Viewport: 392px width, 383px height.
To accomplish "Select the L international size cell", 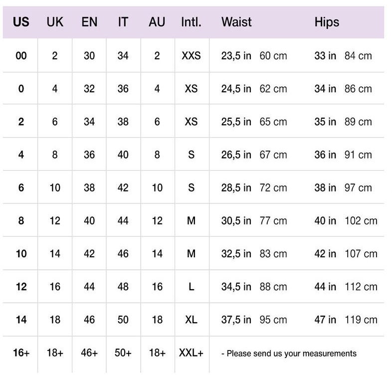I will tap(191, 286).
